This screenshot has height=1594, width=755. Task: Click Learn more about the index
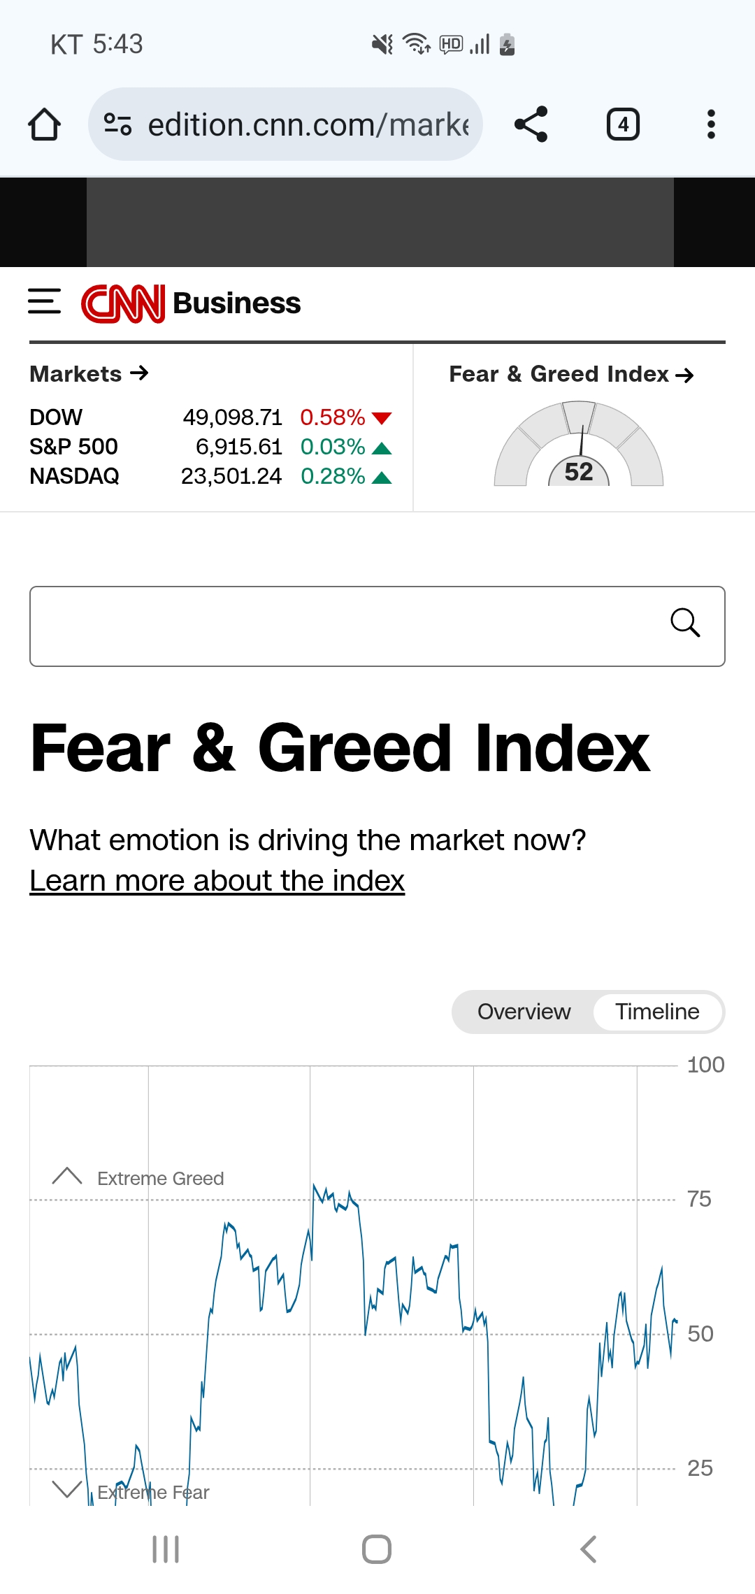217,881
